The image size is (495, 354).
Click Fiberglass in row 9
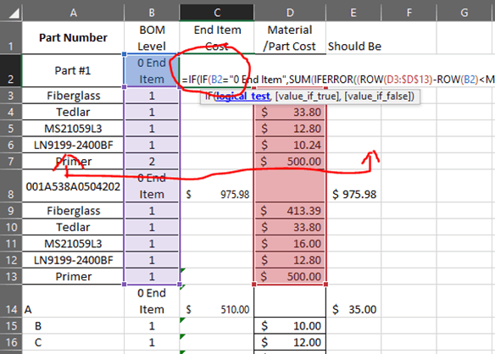click(73, 210)
